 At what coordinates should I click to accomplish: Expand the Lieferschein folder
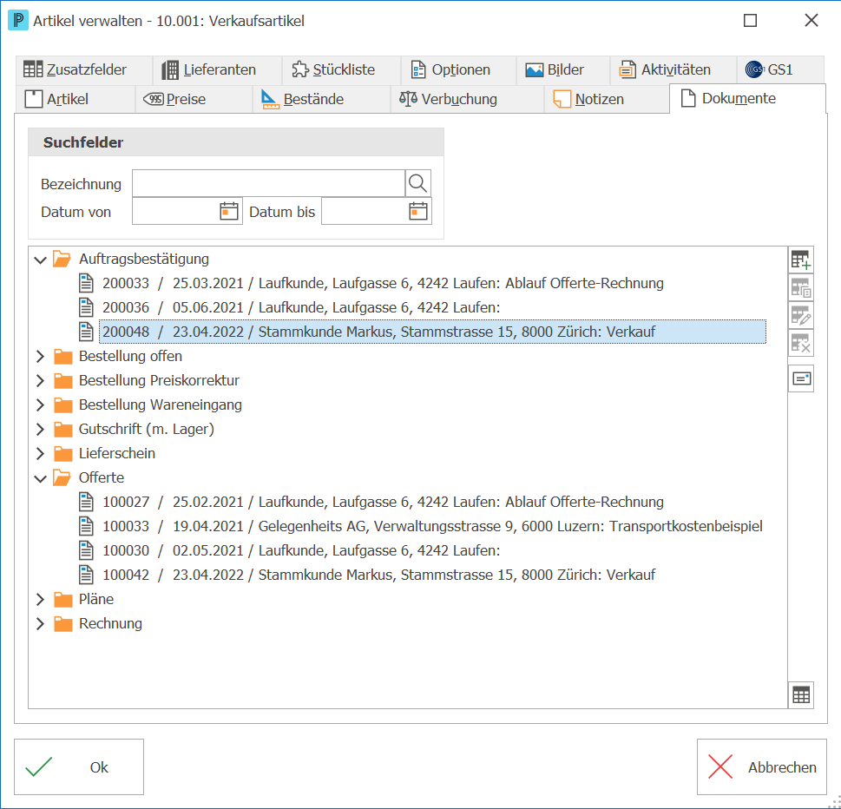tap(40, 453)
